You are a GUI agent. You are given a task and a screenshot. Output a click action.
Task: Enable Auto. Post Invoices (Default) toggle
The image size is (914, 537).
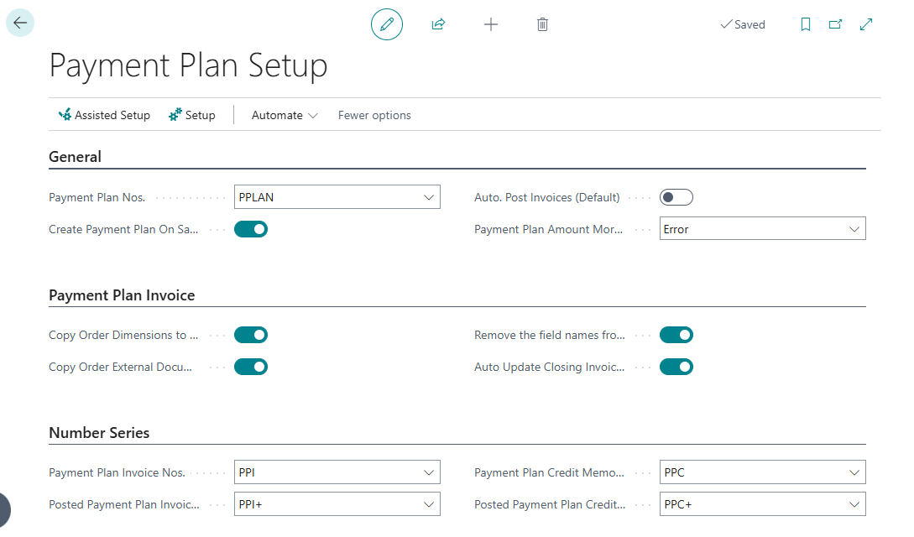[x=676, y=196]
